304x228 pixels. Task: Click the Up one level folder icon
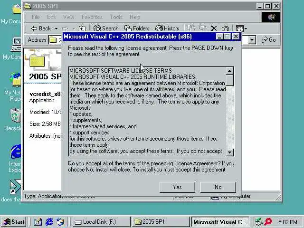[x=82, y=28]
